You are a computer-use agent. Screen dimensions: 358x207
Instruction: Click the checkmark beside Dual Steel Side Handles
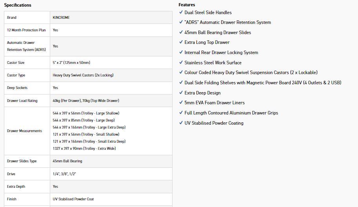[x=181, y=13]
